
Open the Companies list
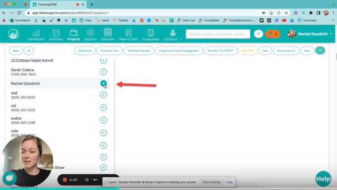coord(151,35)
